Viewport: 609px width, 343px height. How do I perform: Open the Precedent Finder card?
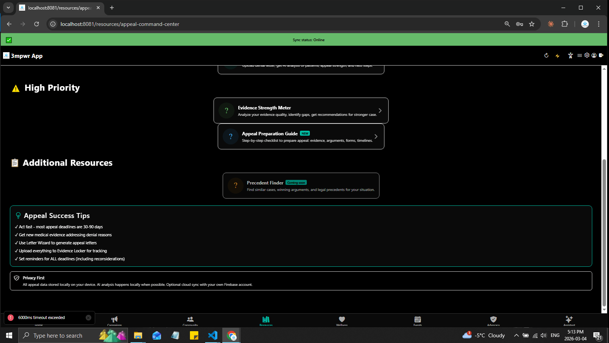(301, 186)
